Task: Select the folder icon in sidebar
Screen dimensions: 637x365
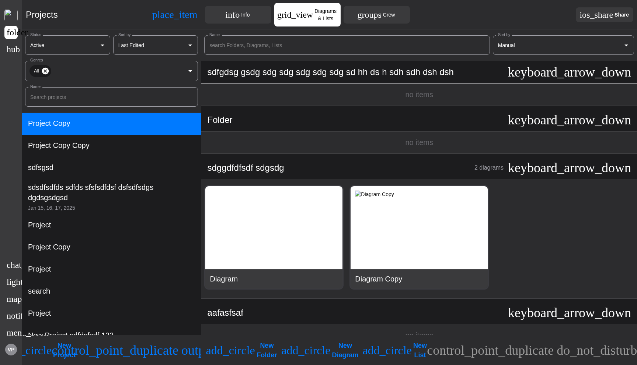Action: [11, 32]
